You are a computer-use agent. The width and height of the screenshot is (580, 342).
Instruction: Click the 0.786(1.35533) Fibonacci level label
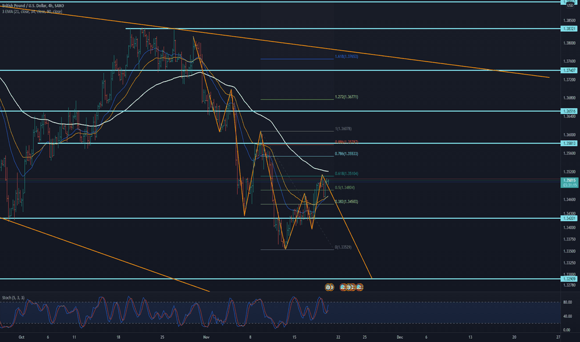pos(346,154)
